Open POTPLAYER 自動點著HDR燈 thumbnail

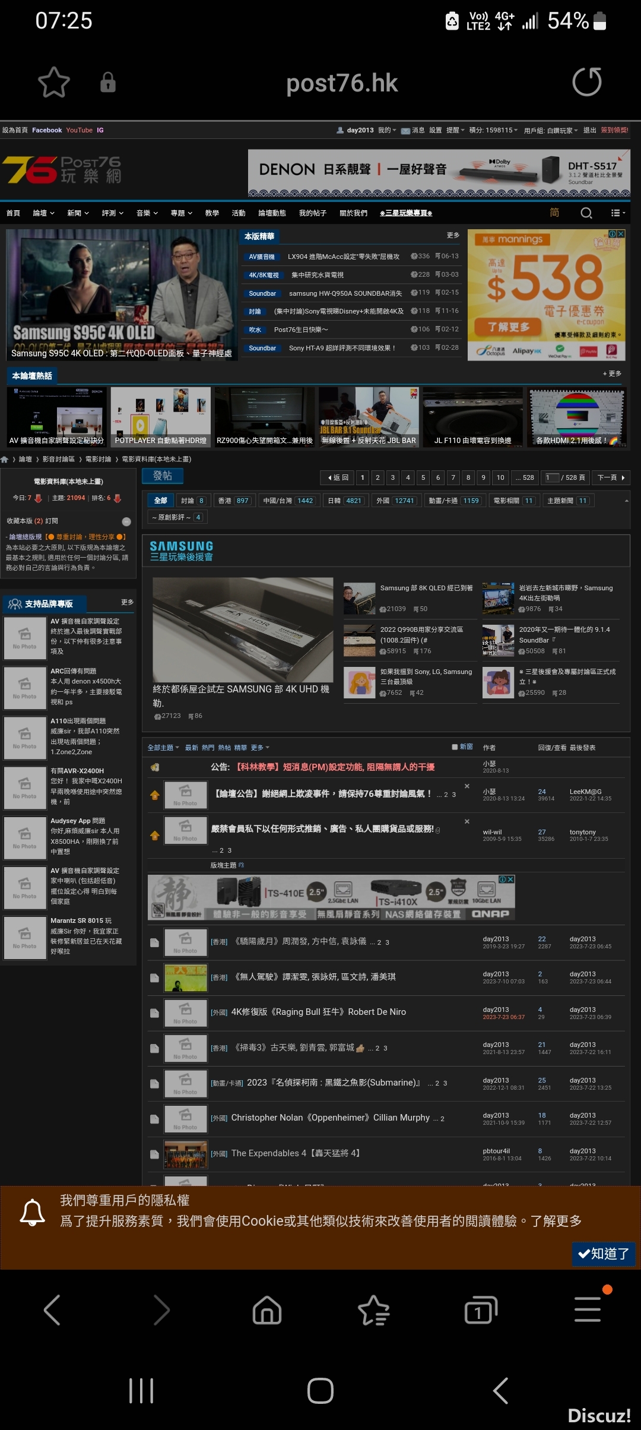pos(161,417)
